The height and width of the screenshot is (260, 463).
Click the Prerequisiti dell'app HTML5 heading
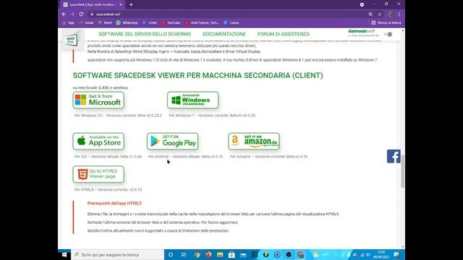(x=114, y=203)
